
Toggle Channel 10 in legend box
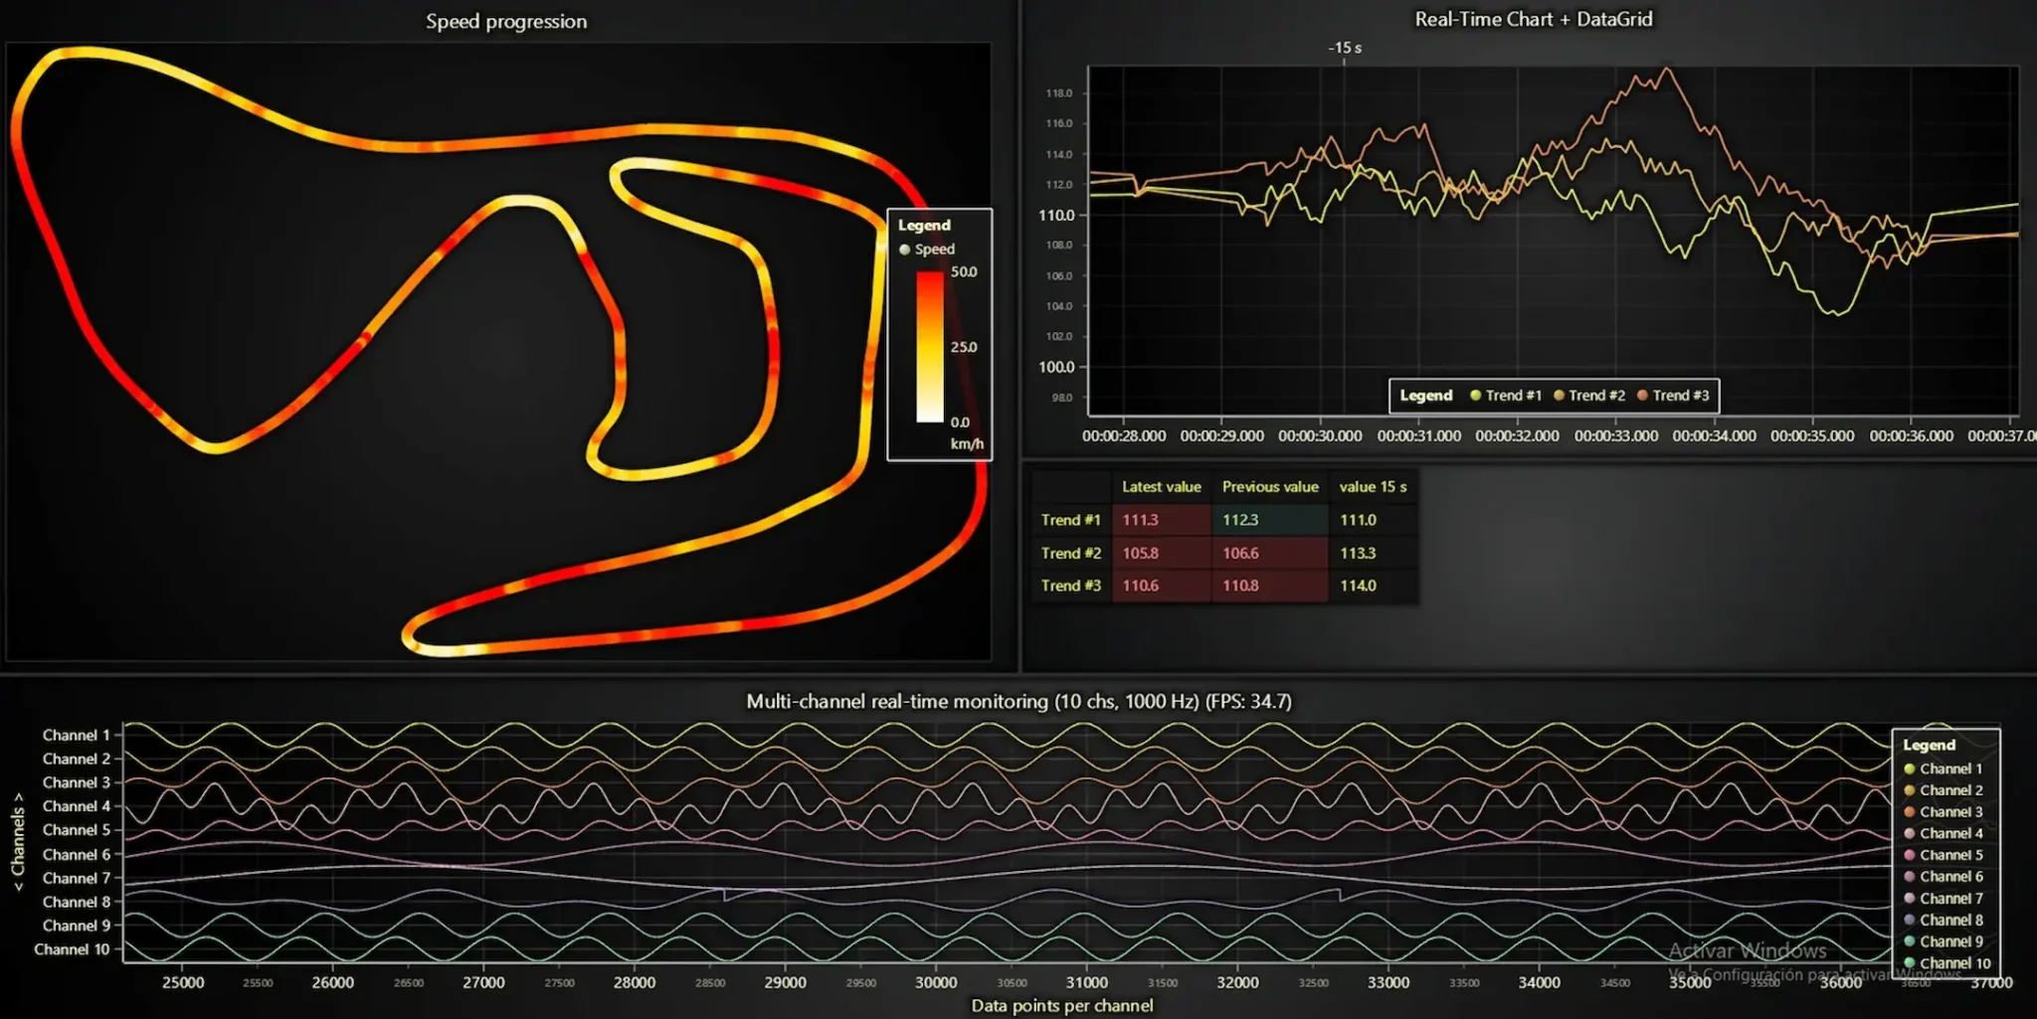pos(1946,963)
